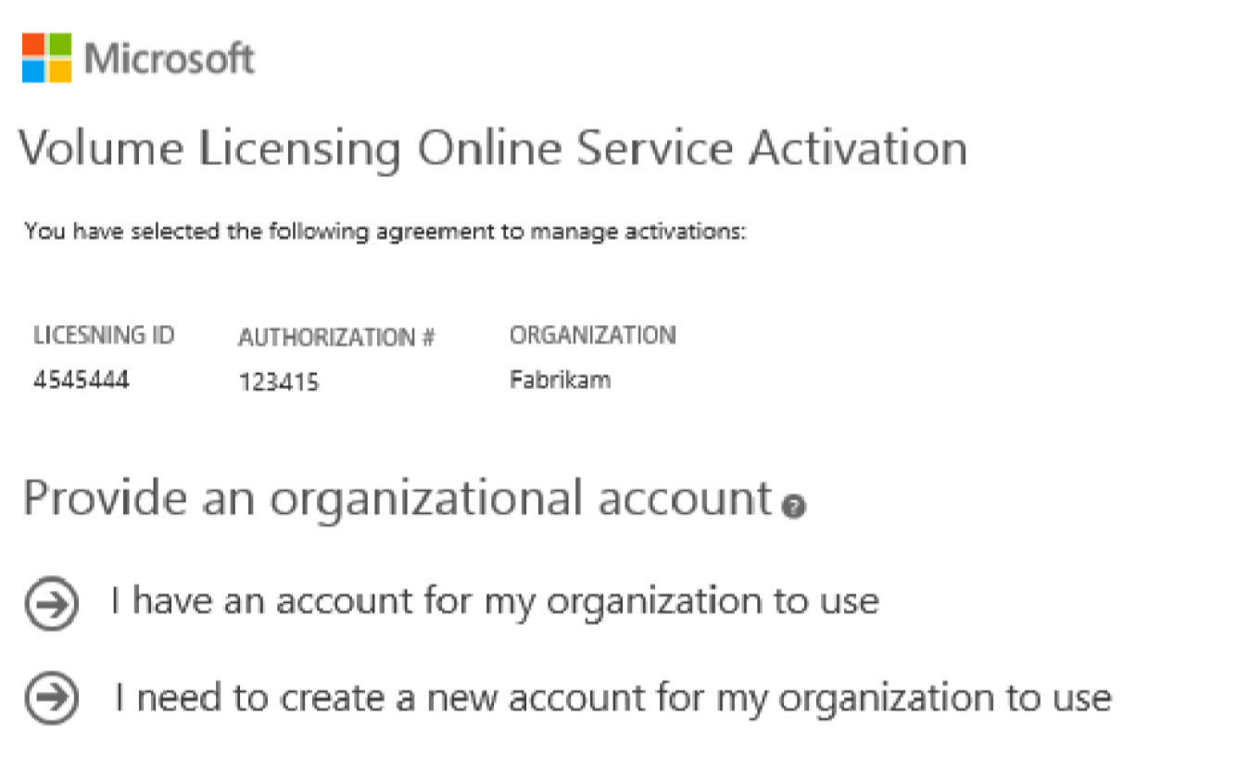The width and height of the screenshot is (1236, 765).
Task: Click the red square in Microsoft logo
Action: tap(33, 44)
